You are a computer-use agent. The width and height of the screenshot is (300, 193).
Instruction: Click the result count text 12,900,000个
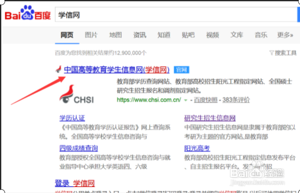[x=130, y=53]
